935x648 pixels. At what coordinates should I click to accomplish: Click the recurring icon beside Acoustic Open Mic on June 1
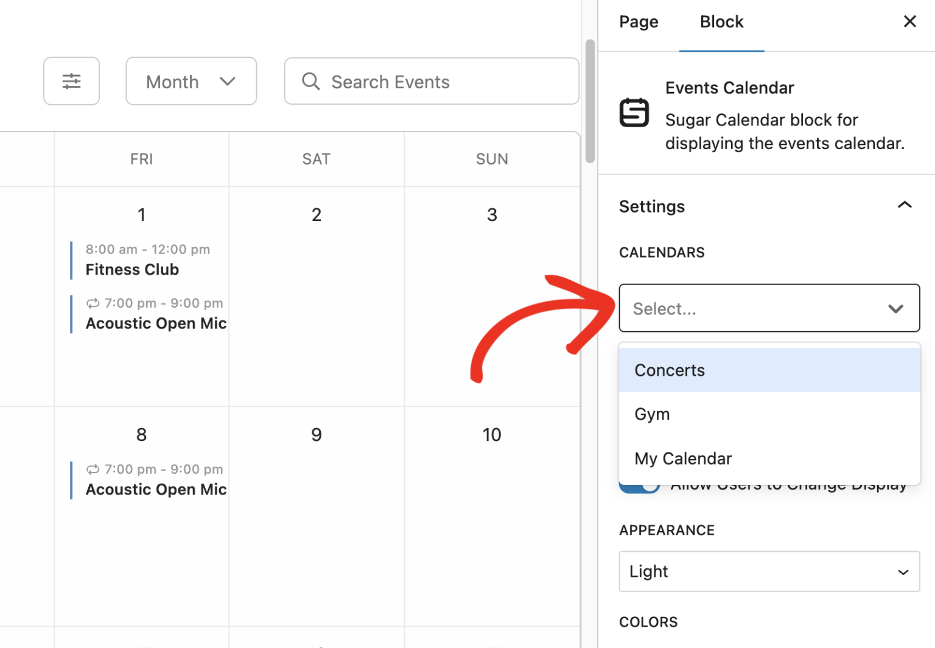[x=93, y=303]
